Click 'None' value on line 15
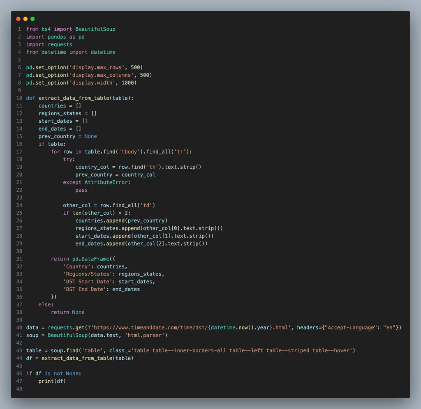This screenshot has height=409, width=421. point(90,136)
